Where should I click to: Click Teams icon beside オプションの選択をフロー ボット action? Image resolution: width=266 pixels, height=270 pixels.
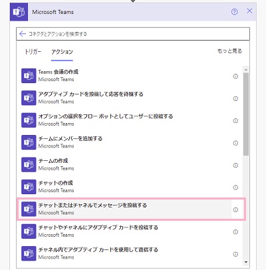pyautogui.click(x=29, y=120)
